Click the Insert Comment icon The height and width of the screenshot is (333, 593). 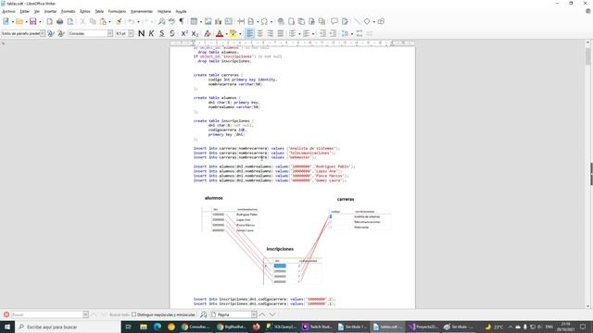pyautogui.click(x=334, y=21)
